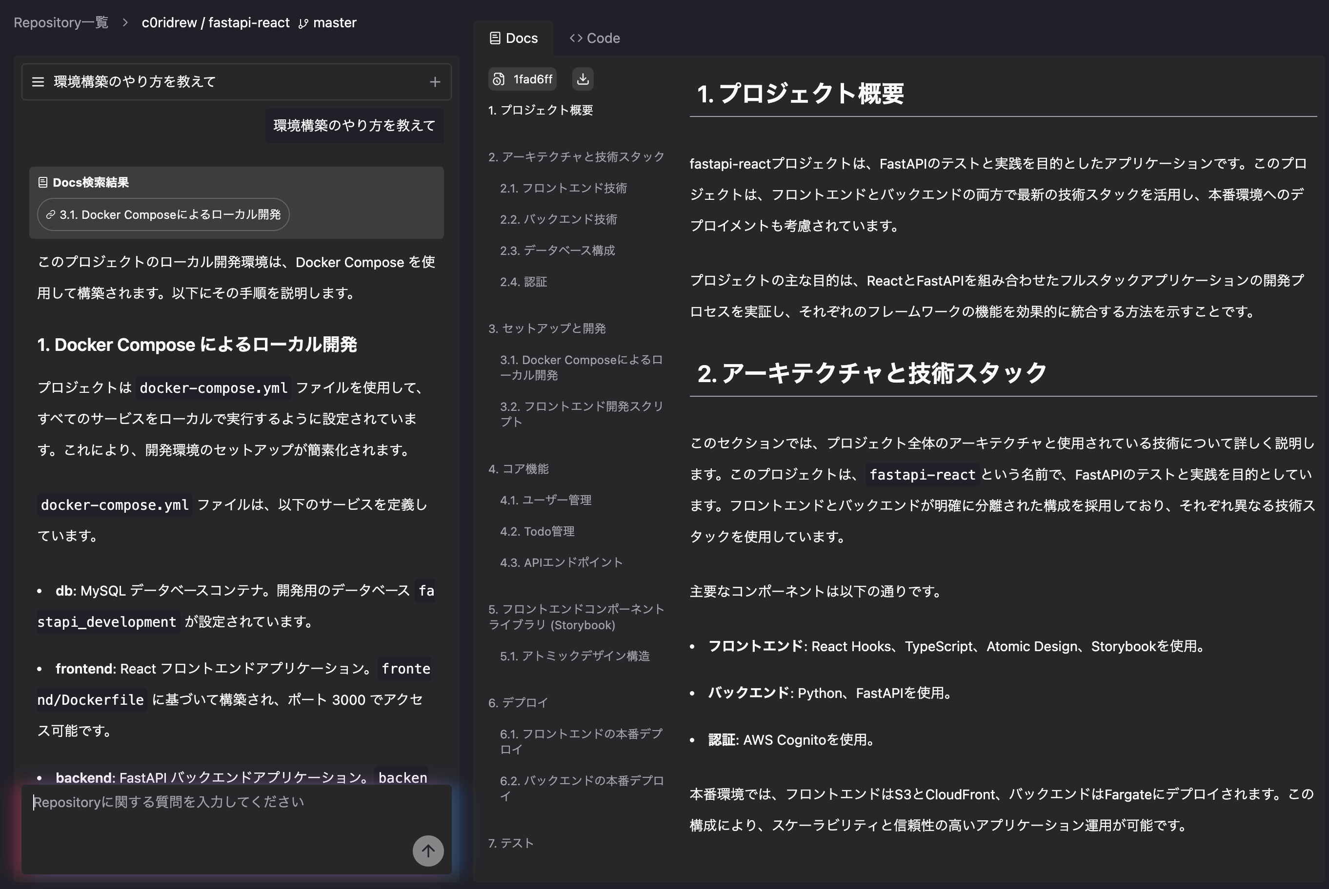Screen dimensions: 1329x889
Task: Jump to 4.2. Todo管理 section
Action: click(x=537, y=531)
